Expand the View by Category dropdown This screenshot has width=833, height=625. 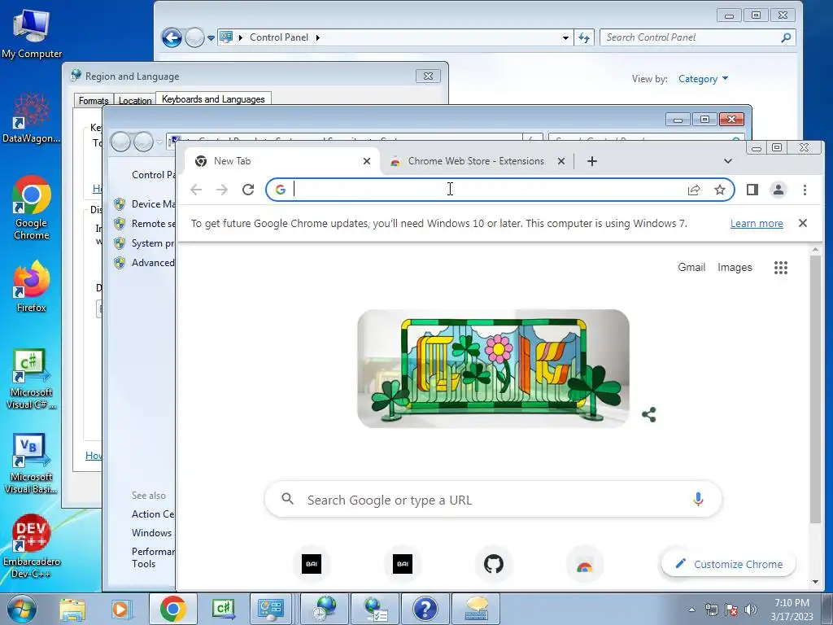pos(704,79)
